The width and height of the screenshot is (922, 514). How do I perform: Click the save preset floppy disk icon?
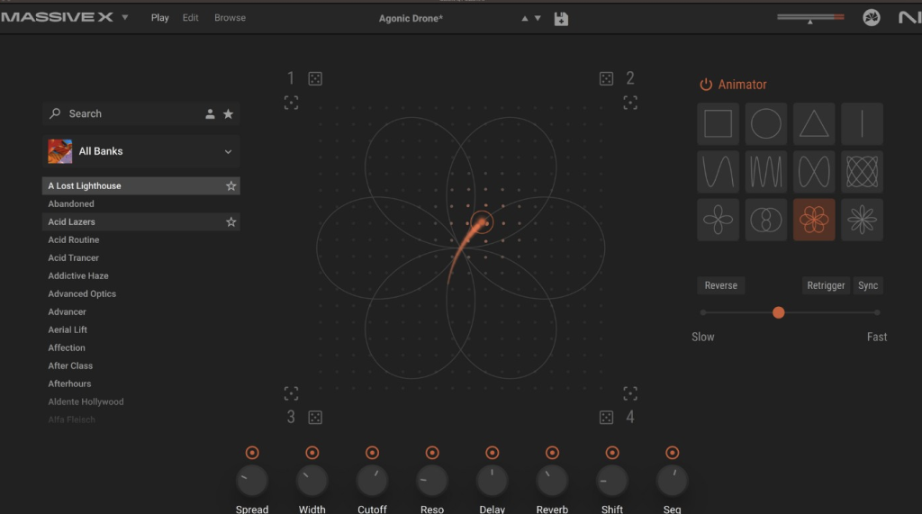561,18
